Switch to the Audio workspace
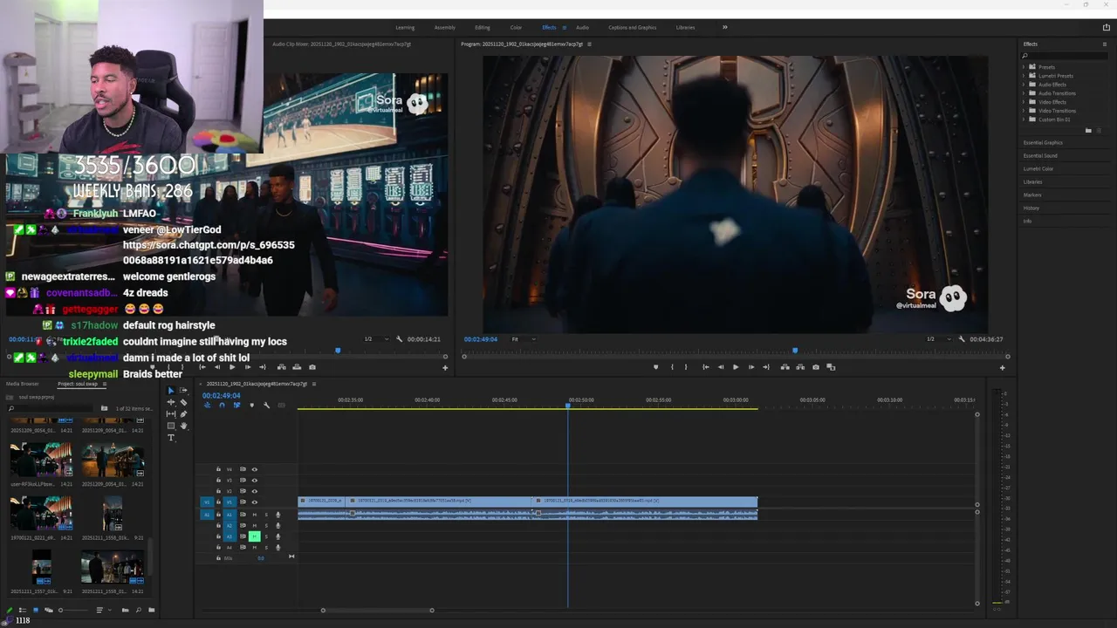The image size is (1117, 628). tap(582, 27)
